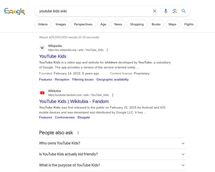Viewport: 215px width, 172px height.
Task: Open "YouTube Kids | Wikitubia - Fandom" result
Action: pos(74,101)
